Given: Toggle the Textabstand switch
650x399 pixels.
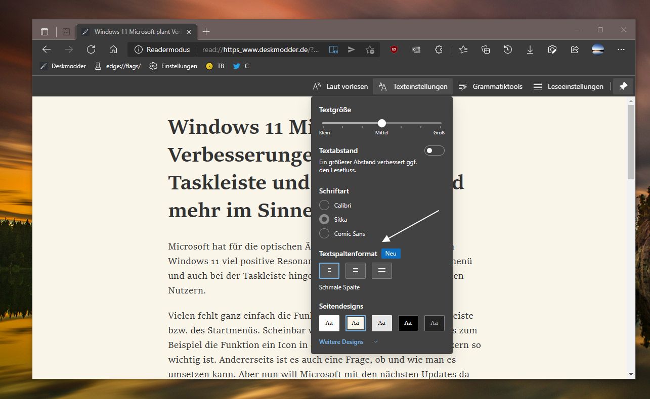Looking at the screenshot, I should coord(434,151).
